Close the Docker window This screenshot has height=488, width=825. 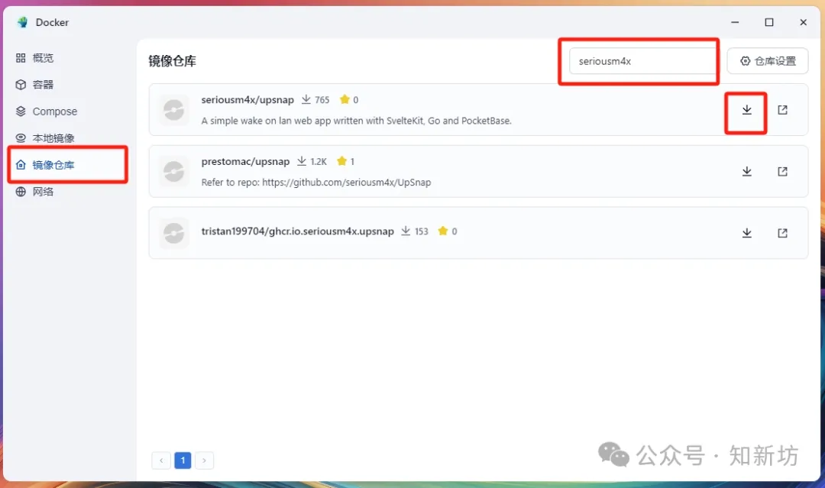click(803, 22)
